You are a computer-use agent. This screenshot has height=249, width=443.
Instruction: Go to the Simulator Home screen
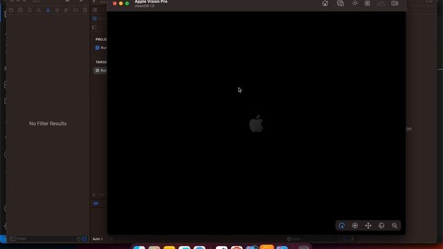[325, 3]
